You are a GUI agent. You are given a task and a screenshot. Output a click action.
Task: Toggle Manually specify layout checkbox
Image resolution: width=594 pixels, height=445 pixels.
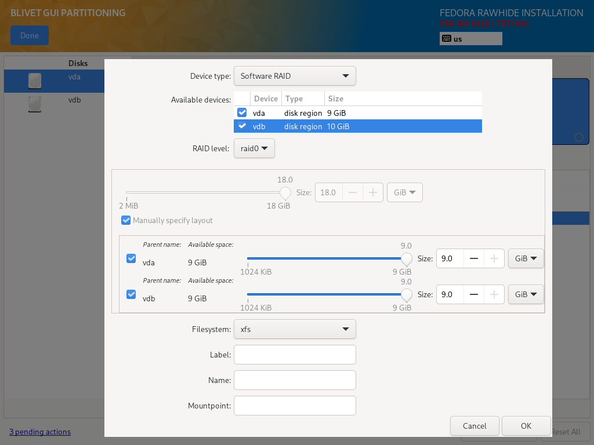[126, 220]
